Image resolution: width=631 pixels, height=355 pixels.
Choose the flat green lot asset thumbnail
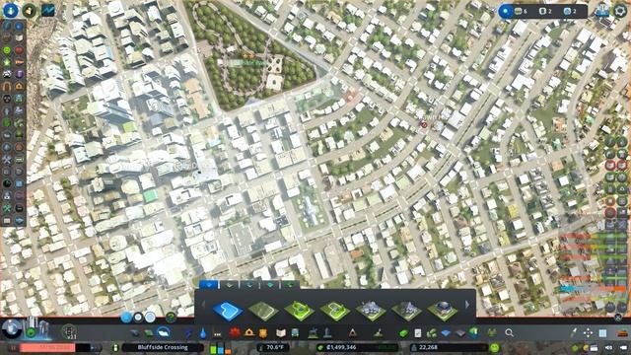(x=263, y=311)
